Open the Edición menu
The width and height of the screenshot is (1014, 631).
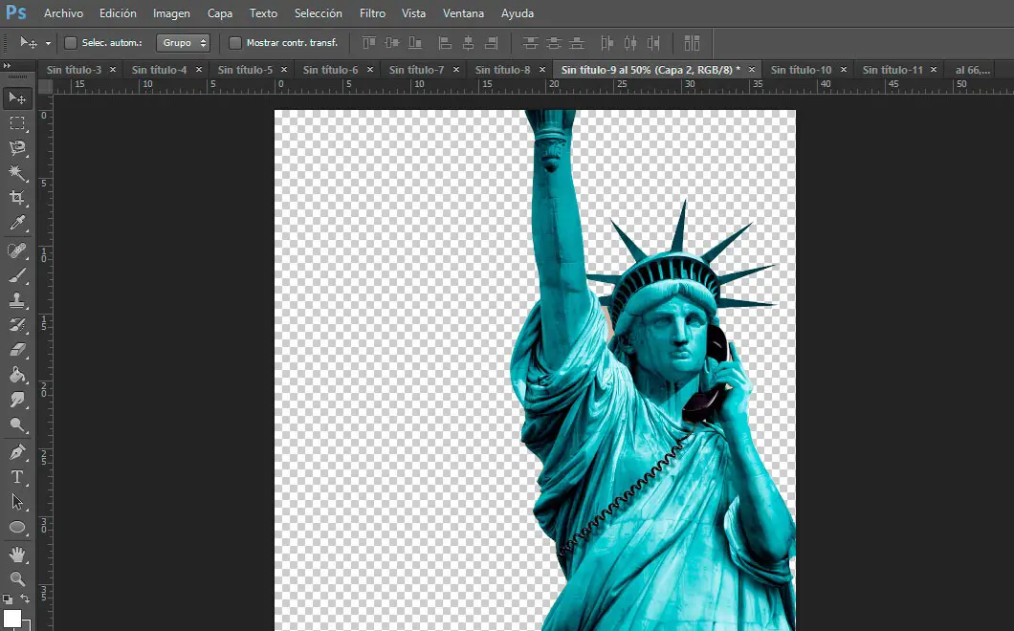click(118, 13)
